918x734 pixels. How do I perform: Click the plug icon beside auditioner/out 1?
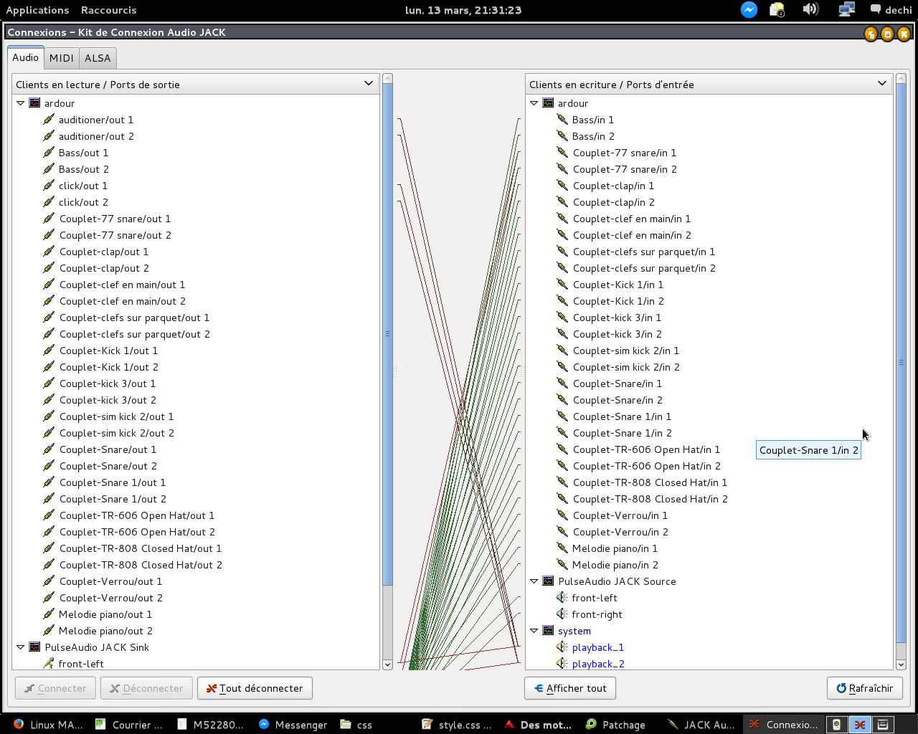49,120
